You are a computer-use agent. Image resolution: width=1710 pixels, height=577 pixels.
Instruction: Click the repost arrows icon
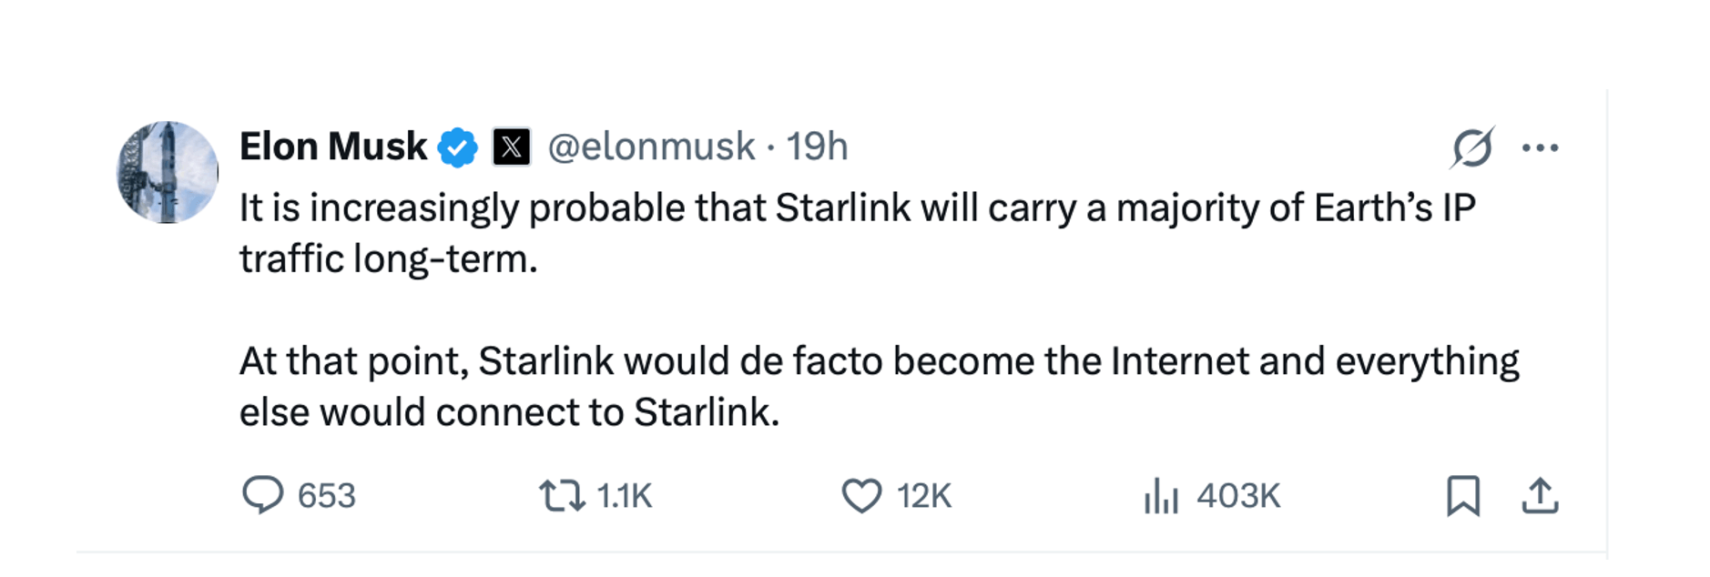(562, 496)
